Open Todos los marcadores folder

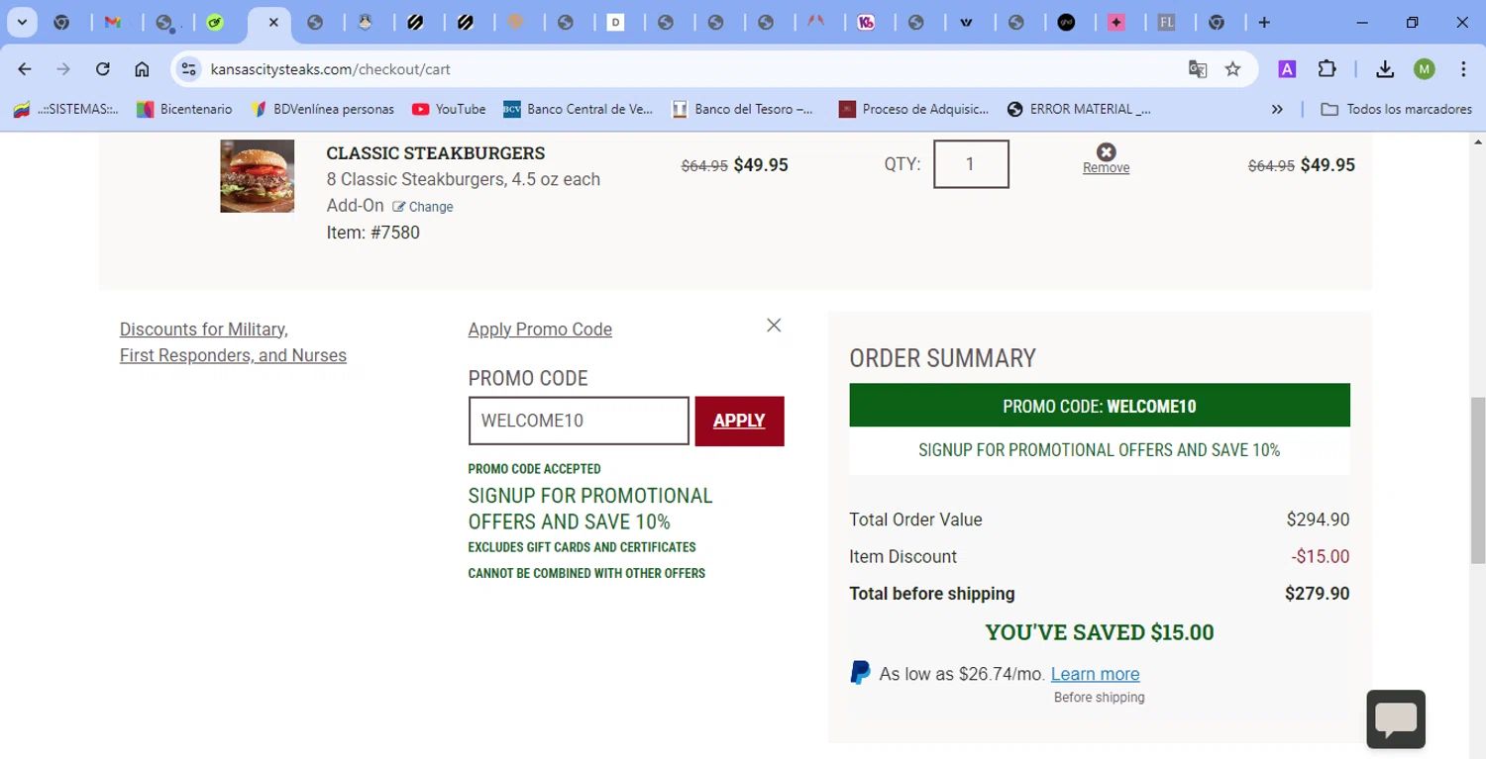point(1397,109)
